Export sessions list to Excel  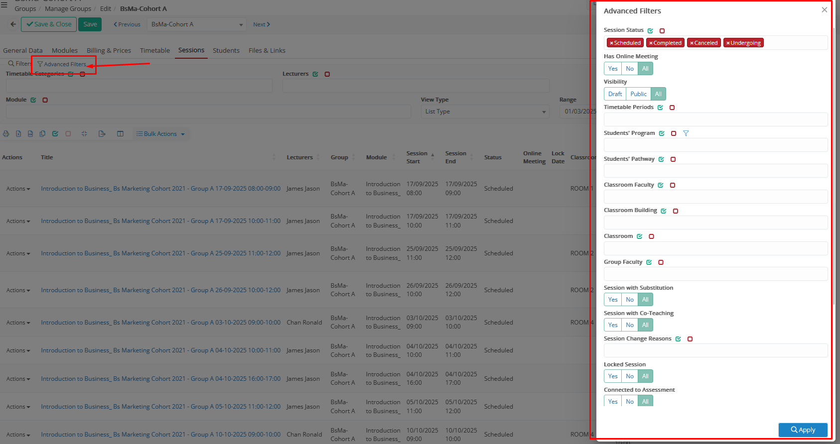pyautogui.click(x=18, y=134)
